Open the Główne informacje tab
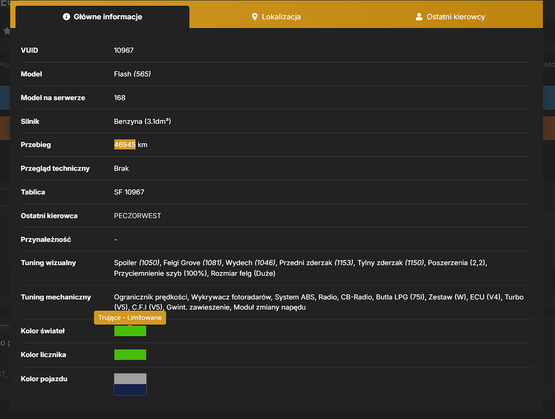 (102, 17)
